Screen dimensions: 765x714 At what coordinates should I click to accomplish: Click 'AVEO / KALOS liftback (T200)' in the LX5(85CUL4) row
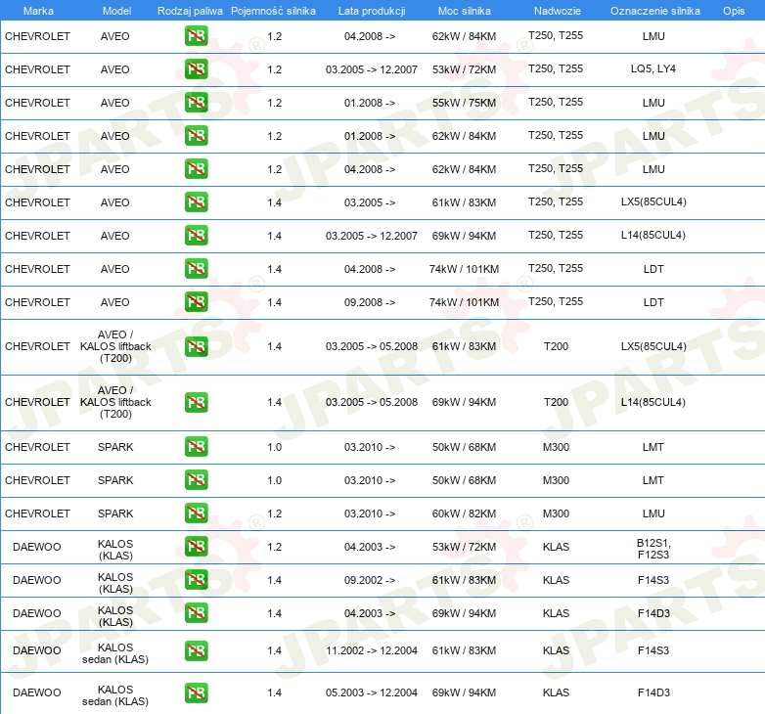coord(115,346)
